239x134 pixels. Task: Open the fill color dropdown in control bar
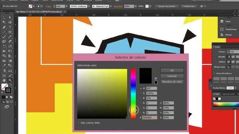click(x=34, y=6)
